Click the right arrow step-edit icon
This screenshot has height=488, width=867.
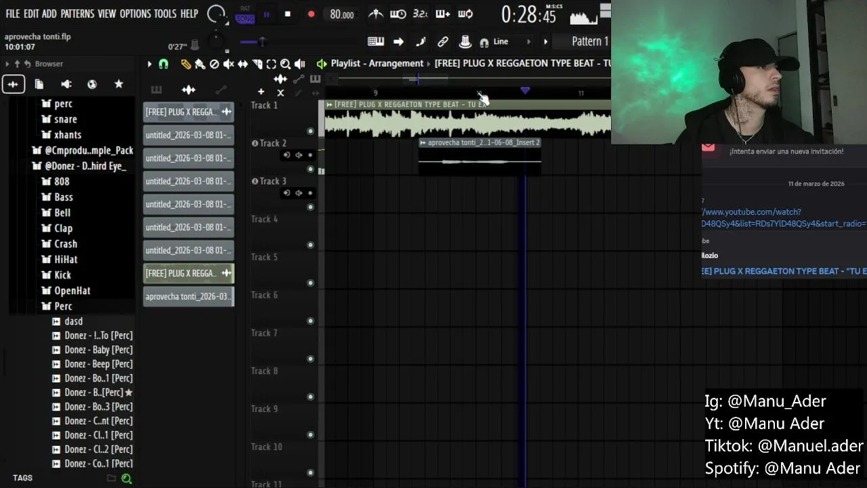coord(398,41)
